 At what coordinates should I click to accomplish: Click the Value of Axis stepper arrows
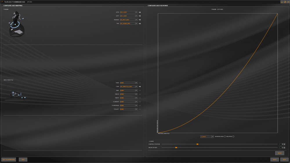point(285,148)
